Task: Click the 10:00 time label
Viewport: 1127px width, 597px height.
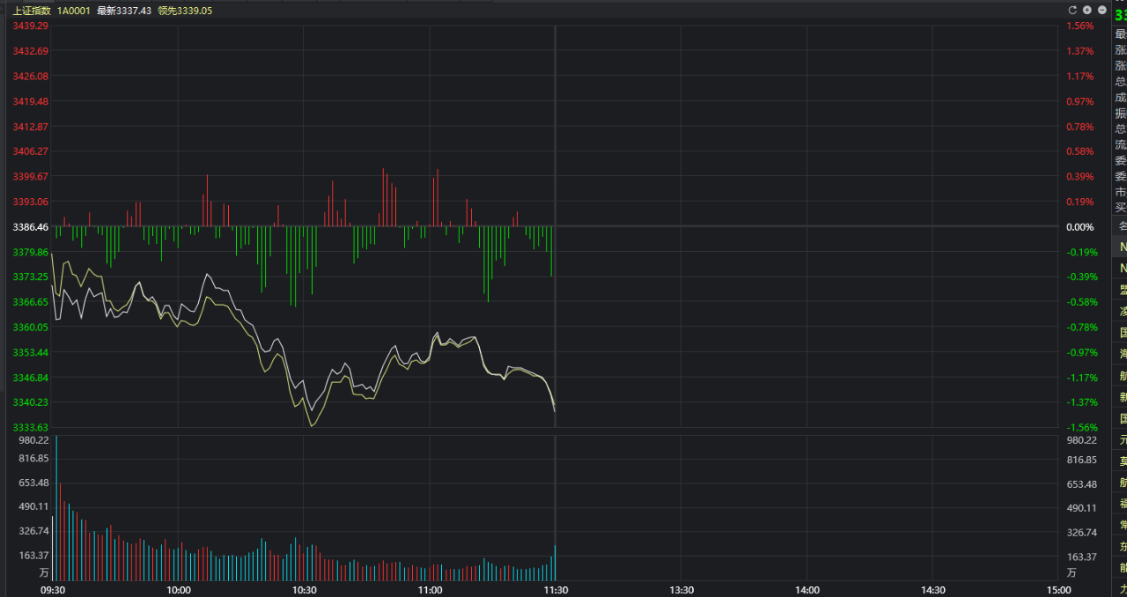Action: tap(179, 590)
